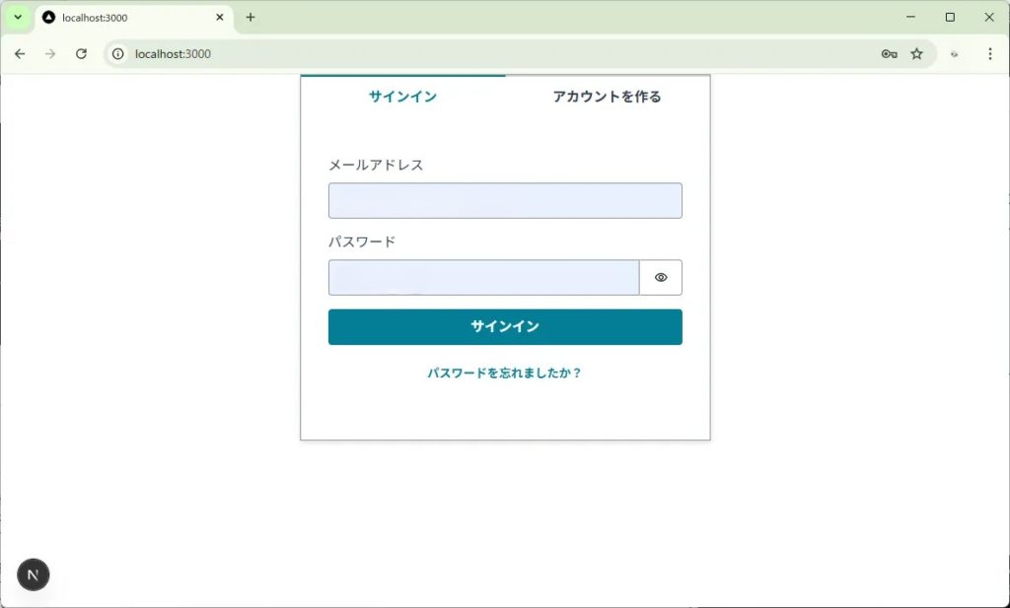Viewport: 1010px width, 608px height.
Task: Reload the localhost page
Action: click(81, 54)
